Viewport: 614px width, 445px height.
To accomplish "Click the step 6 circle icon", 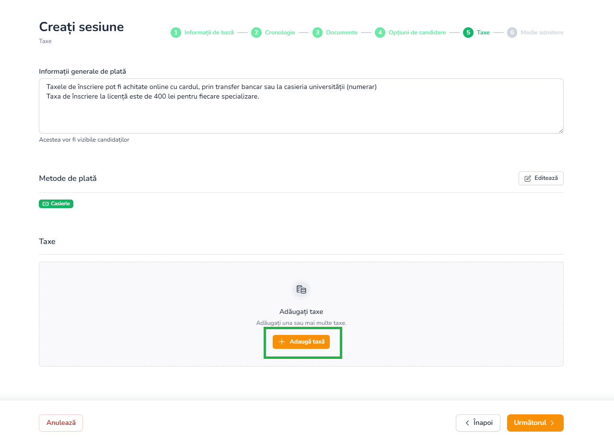I will 512,33.
